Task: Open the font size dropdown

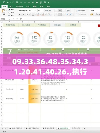Action: [x=43, y=10]
